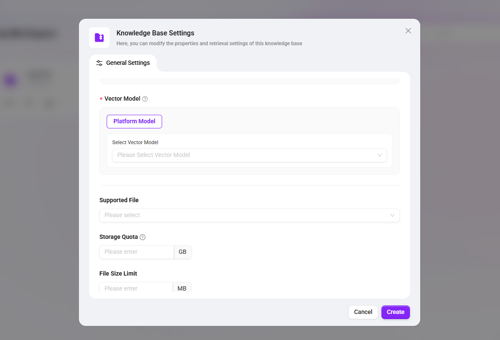Select the Platform Model option
Screen dimensions: 500x340
click(x=134, y=122)
